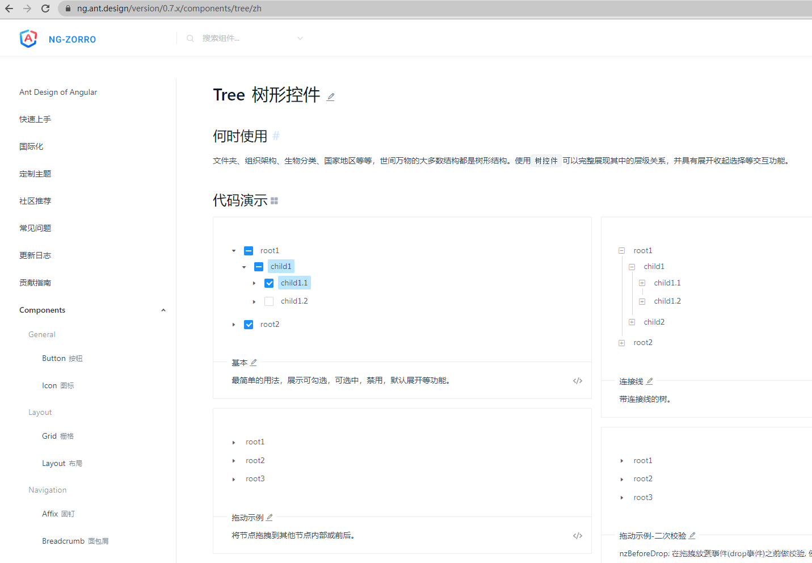Expand child2 in the connecting-line tree

click(632, 322)
